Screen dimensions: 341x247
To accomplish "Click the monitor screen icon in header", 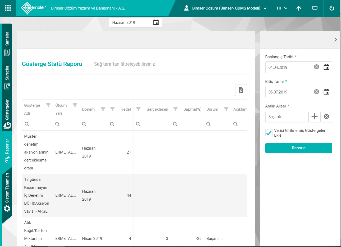I will [x=315, y=8].
